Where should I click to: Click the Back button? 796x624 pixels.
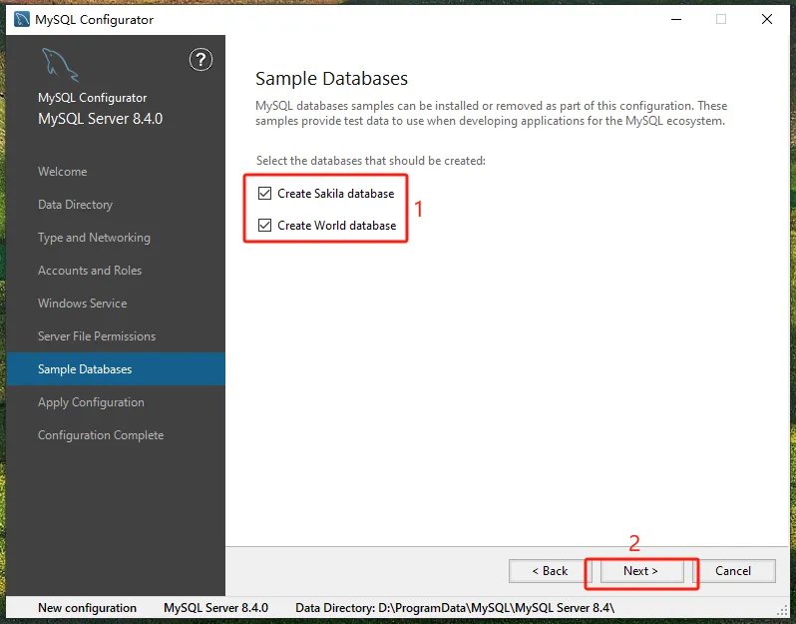click(x=550, y=571)
